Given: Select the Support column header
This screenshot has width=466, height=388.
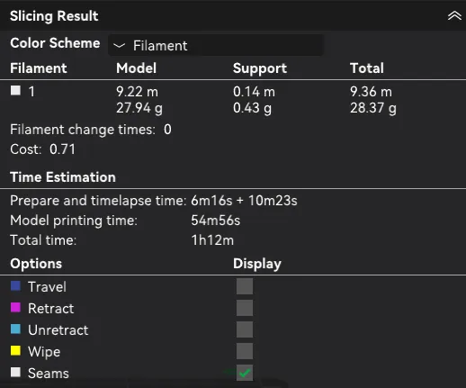Looking at the screenshot, I should tap(260, 68).
